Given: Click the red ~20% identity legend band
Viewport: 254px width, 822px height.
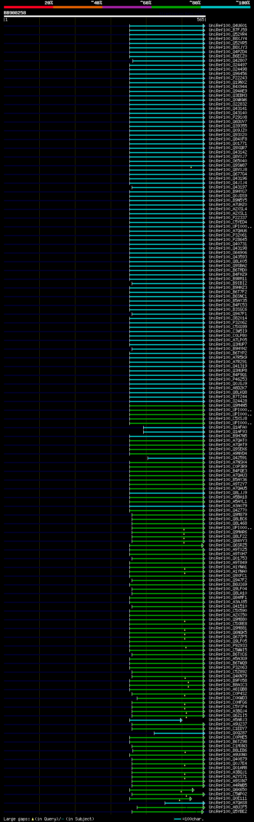Looking at the screenshot, I should pos(28,7).
